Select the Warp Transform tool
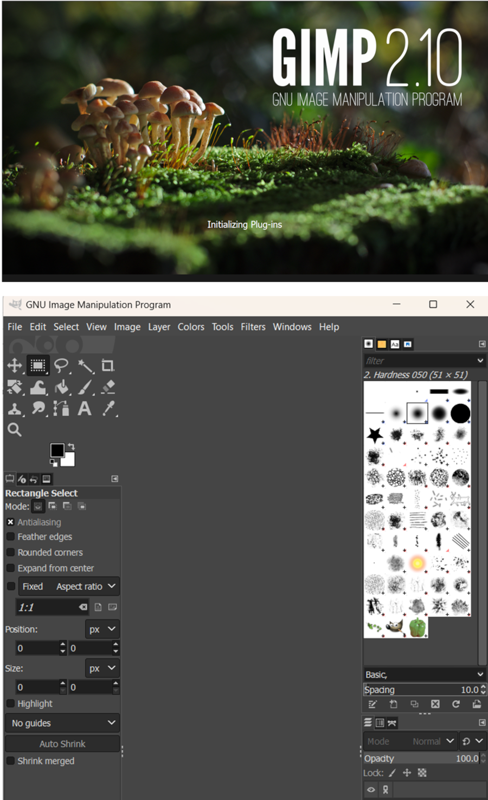Image resolution: width=488 pixels, height=800 pixels. [x=38, y=387]
